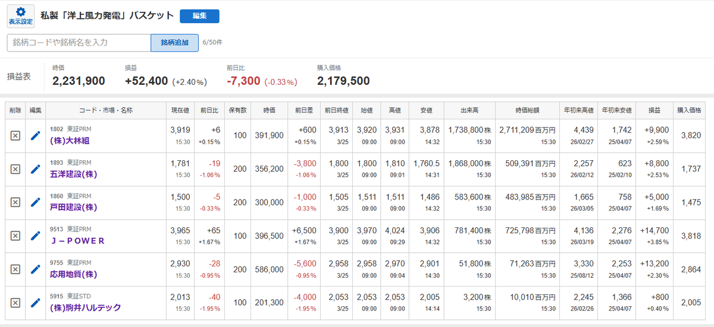
Task: Click the コード・市場・名称 column header
Action: (105, 110)
